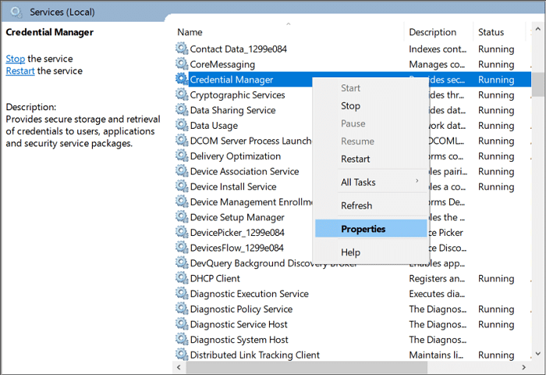This screenshot has width=546, height=375.
Task: Click the Restart the service link
Action: pos(19,71)
